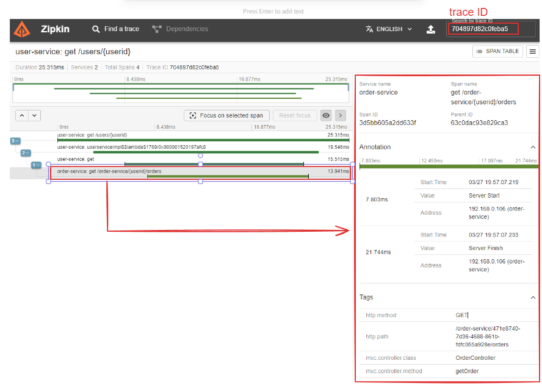Viewport: 542px width, 386px height.
Task: Collapse the tree node labeled 3
Action: point(15,141)
